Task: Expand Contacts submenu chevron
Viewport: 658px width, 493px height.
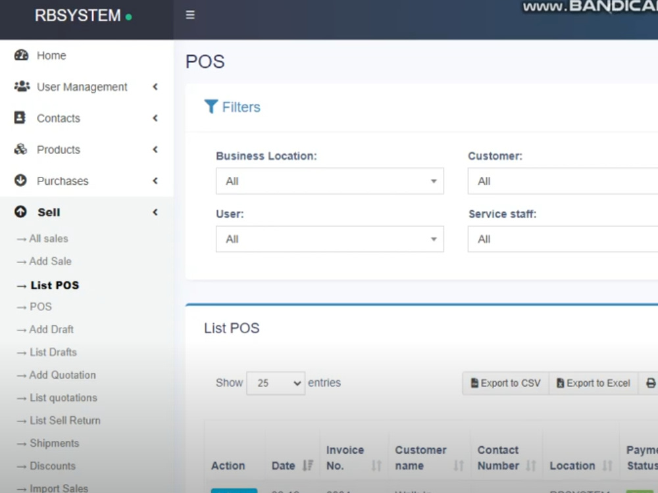Action: click(155, 118)
